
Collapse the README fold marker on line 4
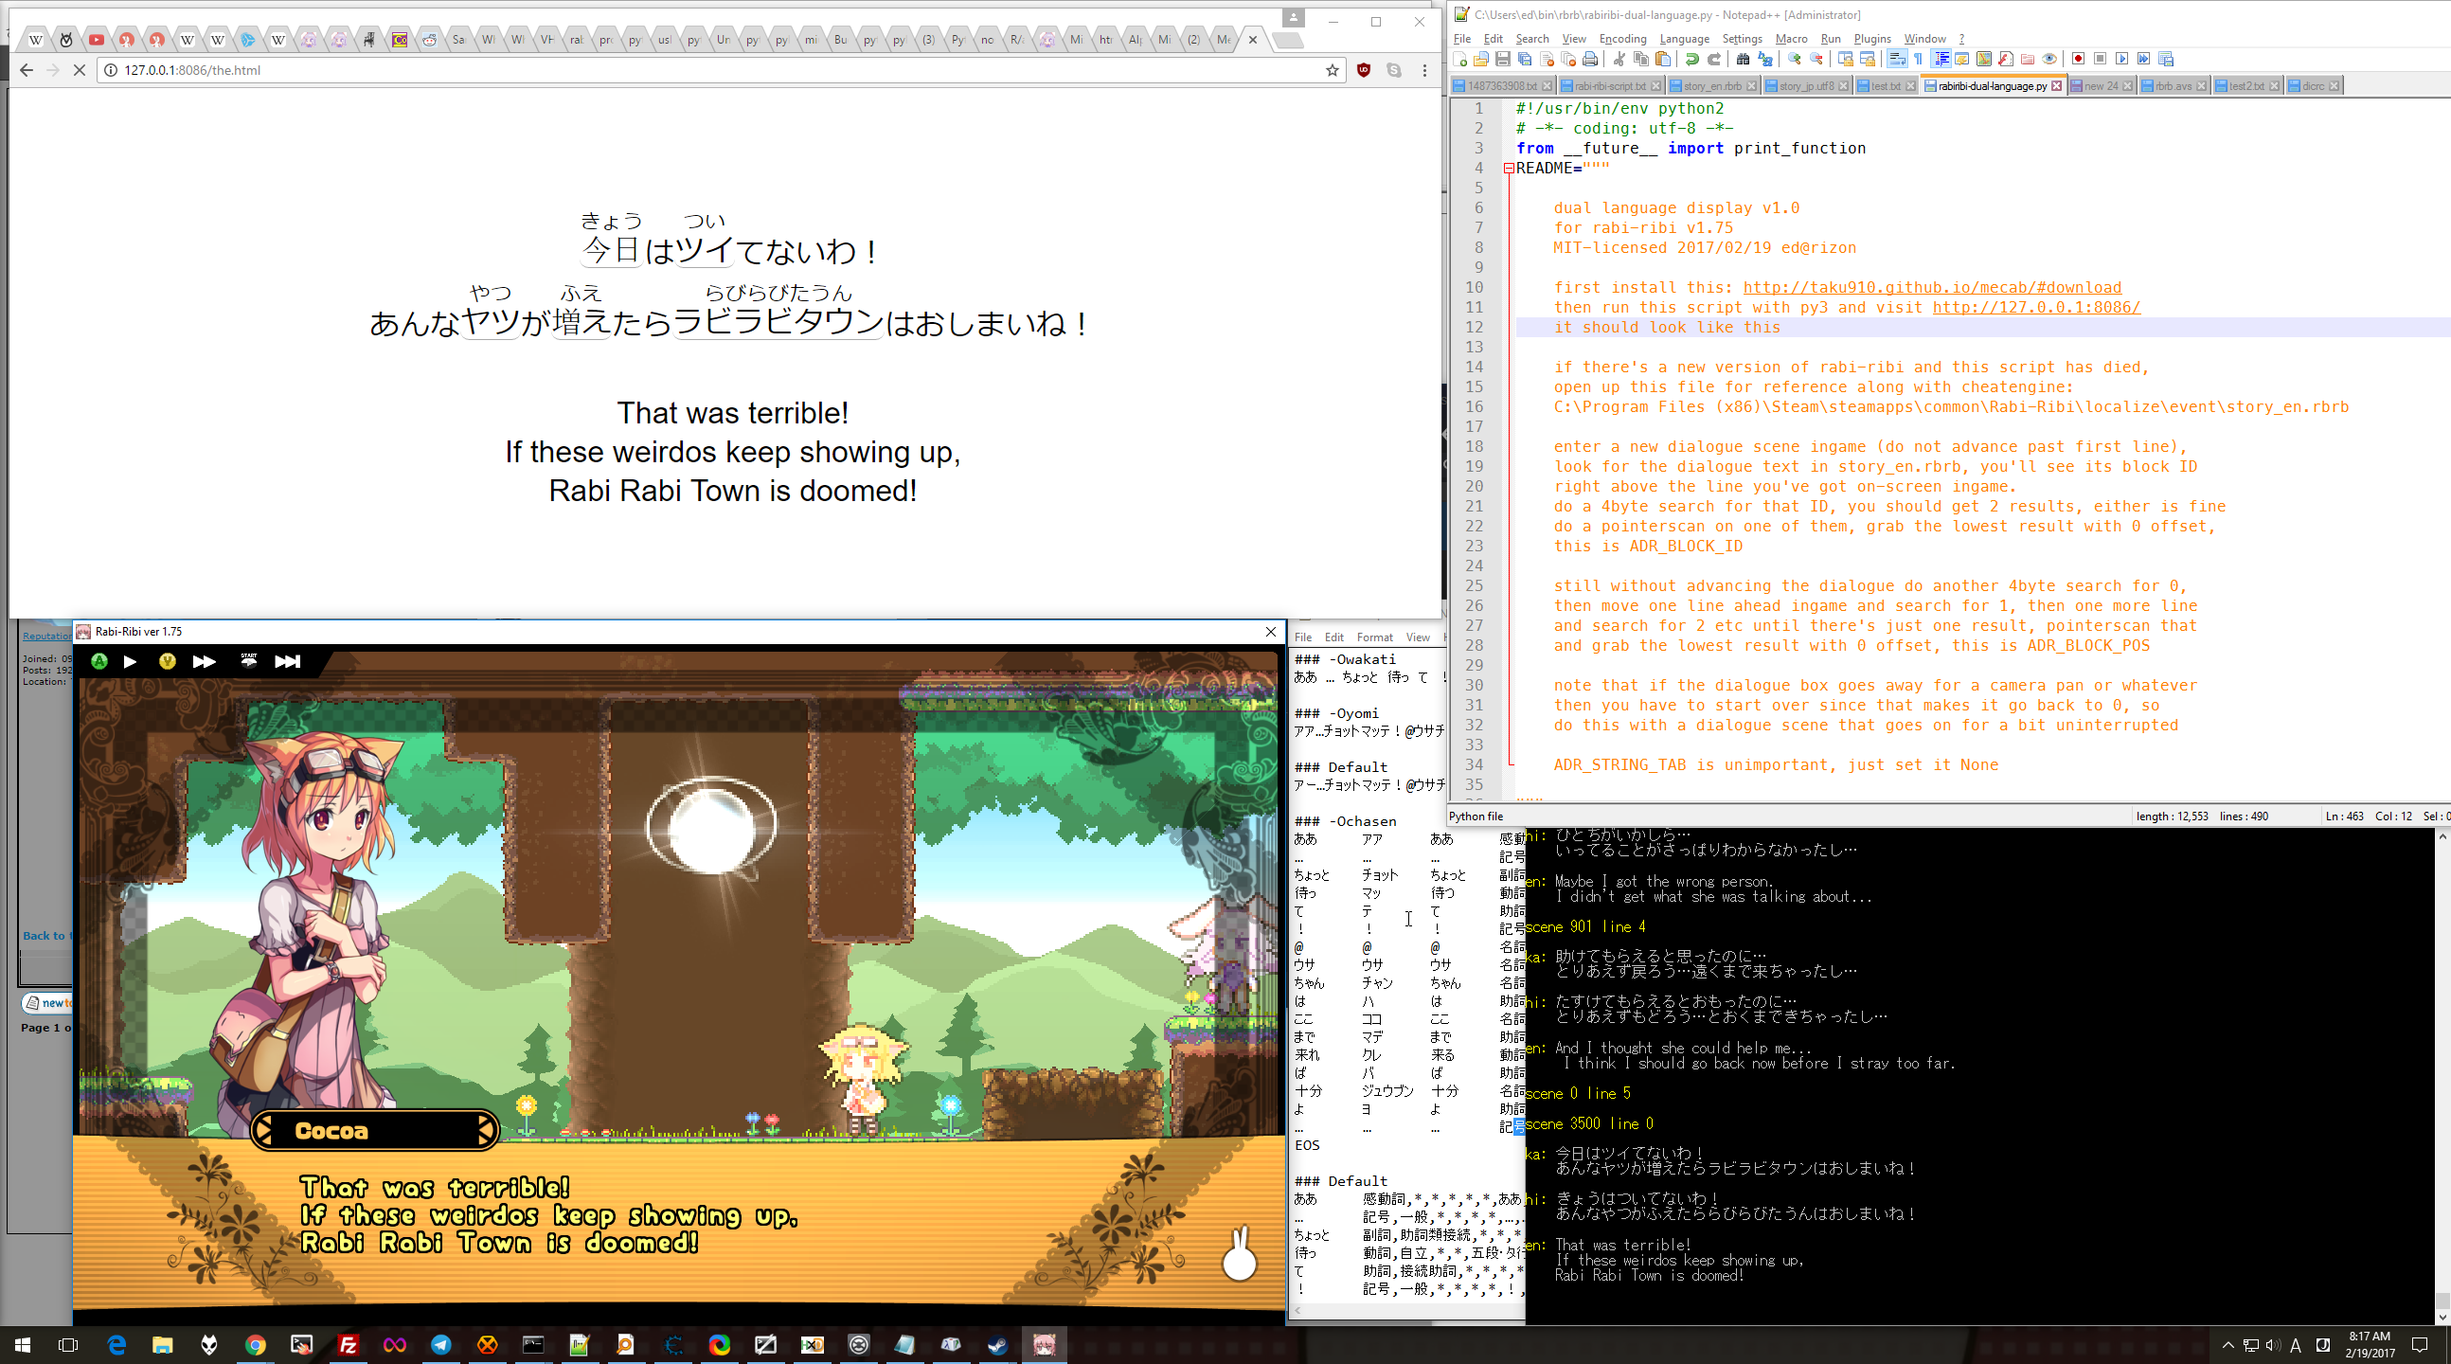pyautogui.click(x=1509, y=169)
